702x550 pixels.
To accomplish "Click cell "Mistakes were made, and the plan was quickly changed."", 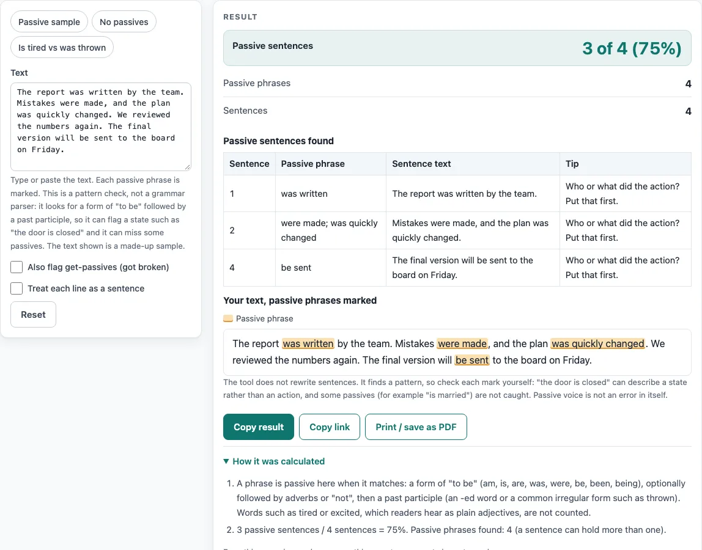I will (472, 230).
